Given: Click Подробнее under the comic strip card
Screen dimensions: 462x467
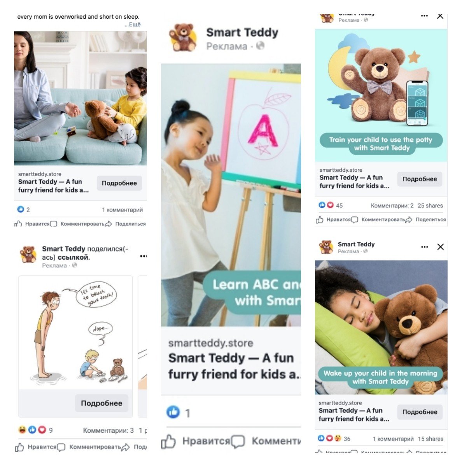Looking at the screenshot, I should tap(101, 403).
